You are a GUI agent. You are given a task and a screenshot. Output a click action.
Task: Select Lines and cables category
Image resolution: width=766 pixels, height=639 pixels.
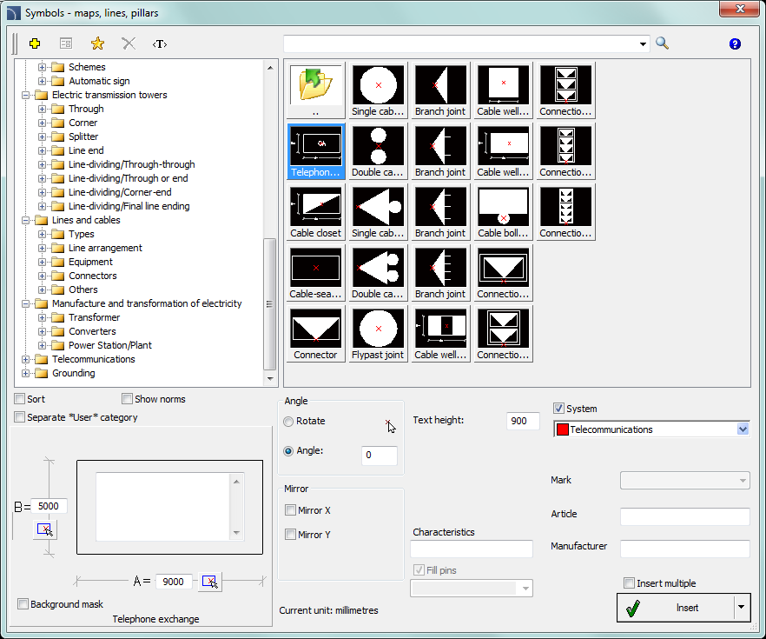[x=86, y=220]
